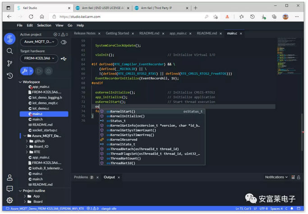
Task: Close the main.c editor tab
Action: 241,33
